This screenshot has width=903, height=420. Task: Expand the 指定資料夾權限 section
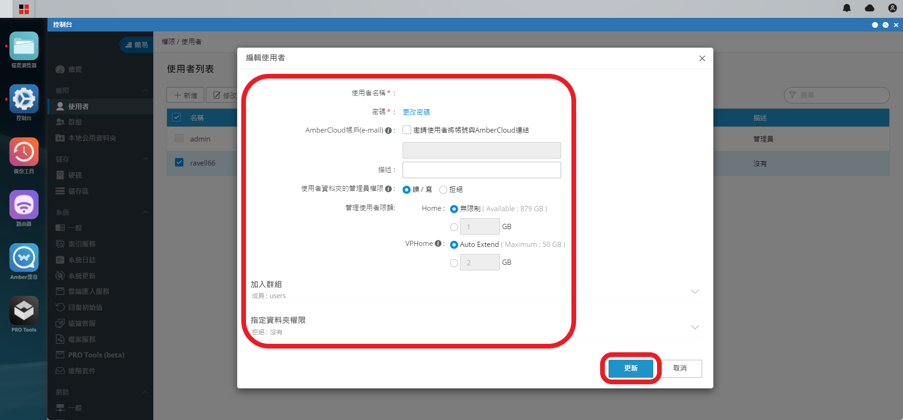click(695, 327)
